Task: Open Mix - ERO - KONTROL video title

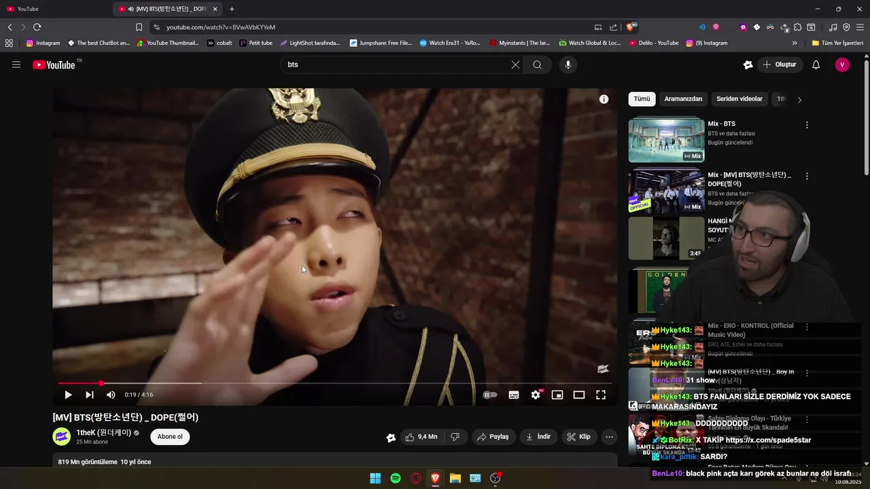Action: tap(750, 330)
